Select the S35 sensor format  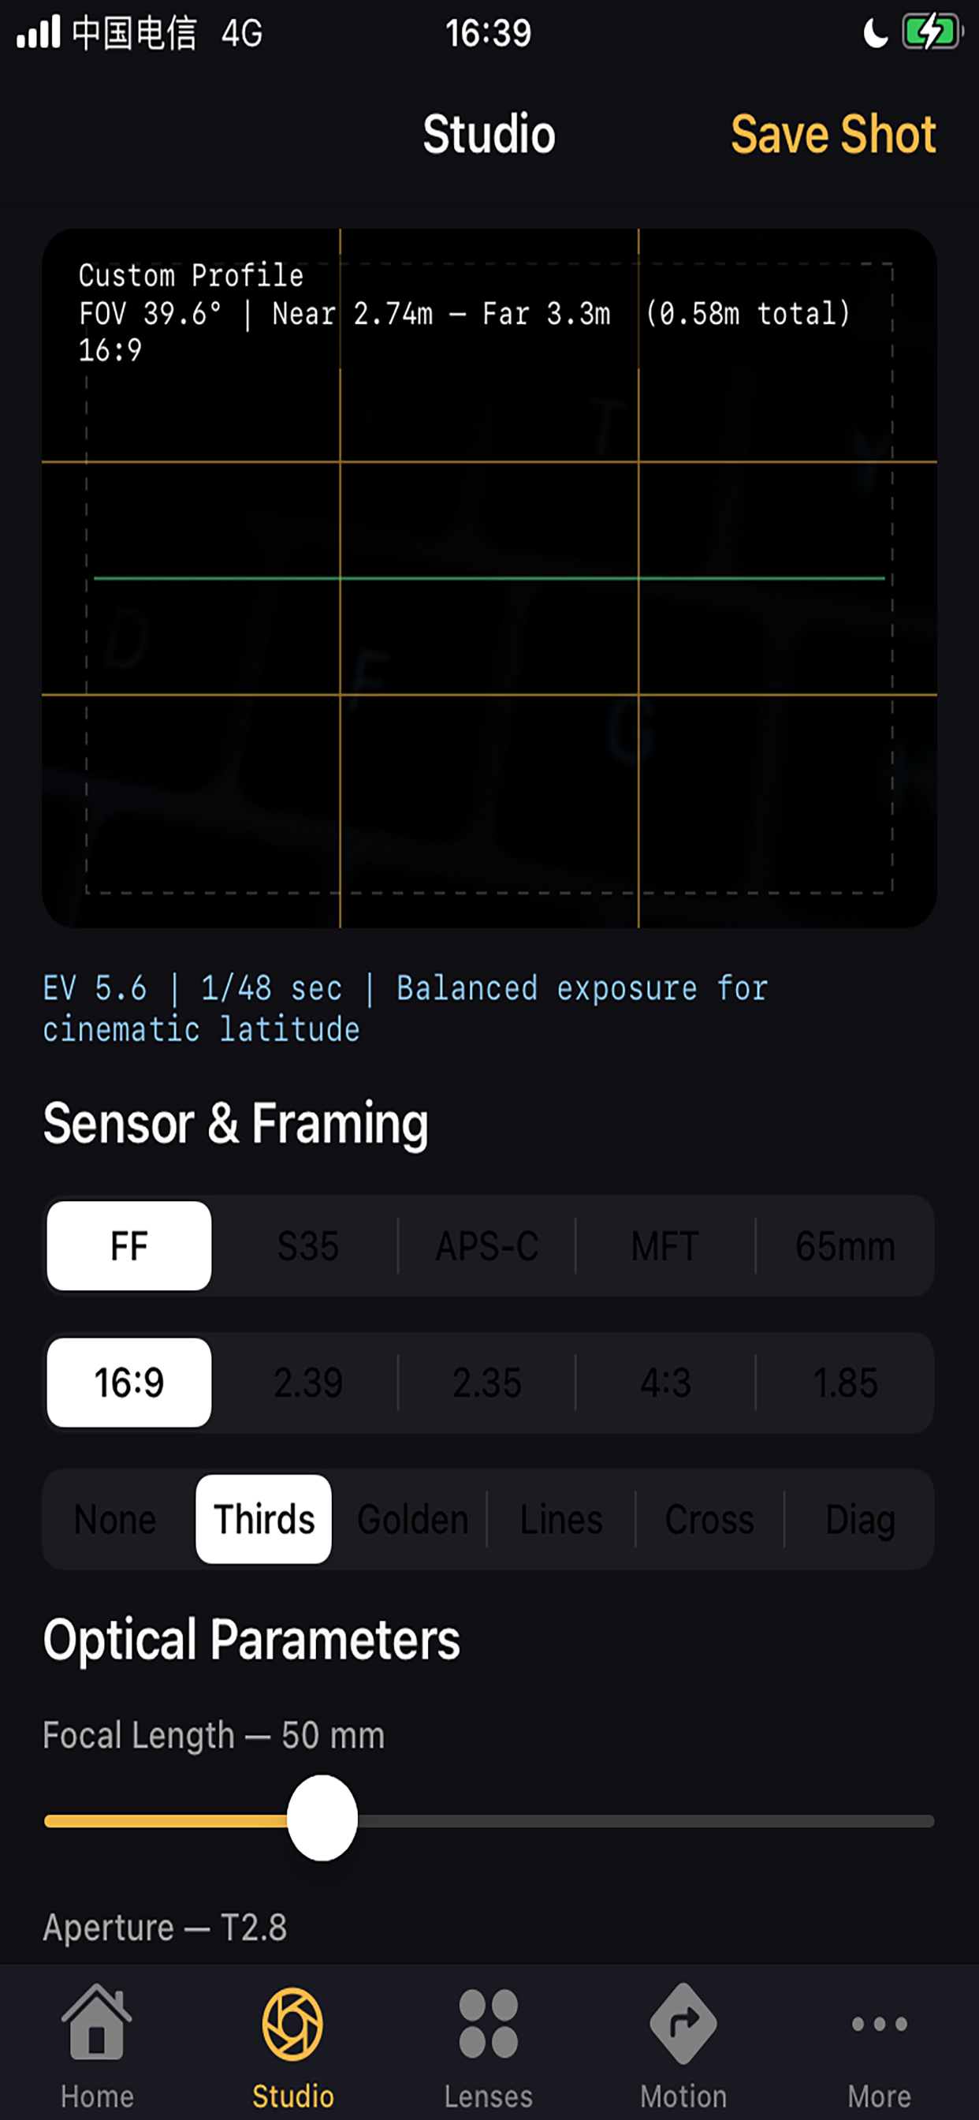click(x=307, y=1246)
